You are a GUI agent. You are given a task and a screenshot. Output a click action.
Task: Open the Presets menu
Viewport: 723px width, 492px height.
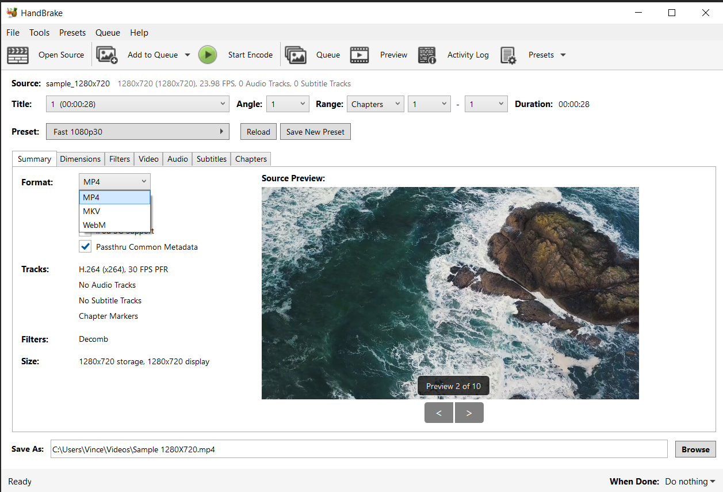point(72,32)
